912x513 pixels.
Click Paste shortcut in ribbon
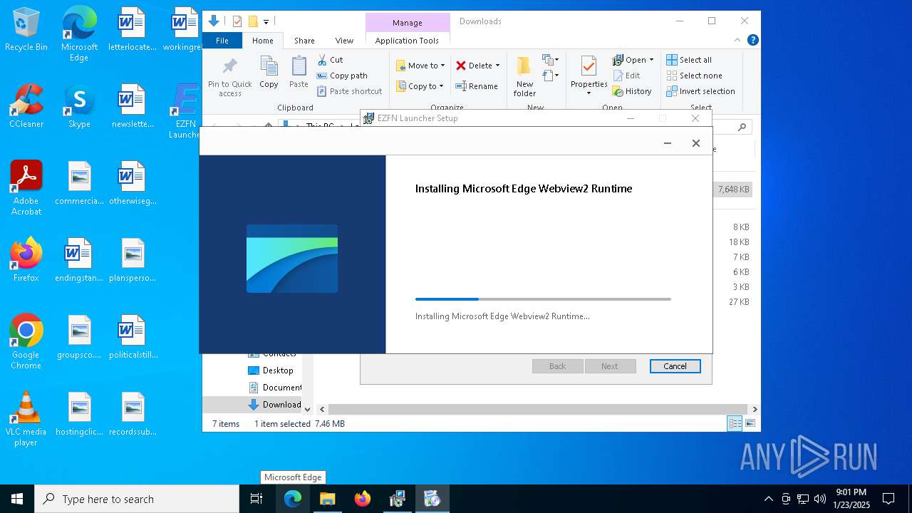pyautogui.click(x=350, y=91)
